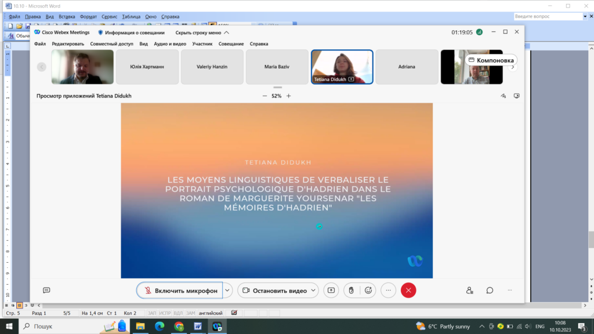This screenshot has width=594, height=334.
Task: Expand video options dropdown arrow
Action: click(x=313, y=291)
